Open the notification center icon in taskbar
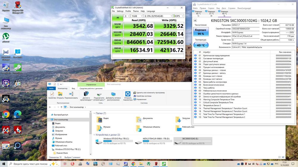 [293, 164]
